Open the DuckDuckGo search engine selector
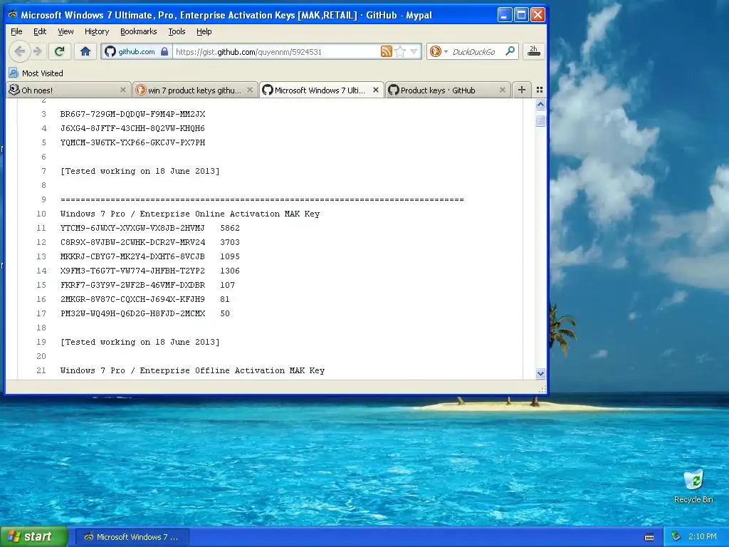 point(438,51)
